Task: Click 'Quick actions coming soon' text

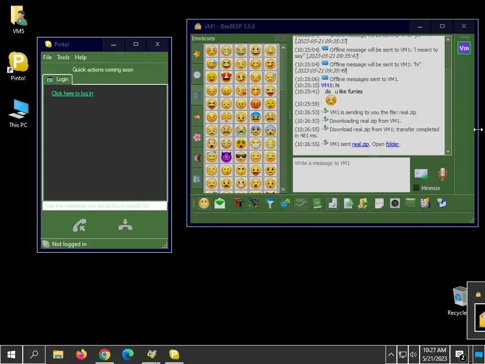Action: click(103, 70)
